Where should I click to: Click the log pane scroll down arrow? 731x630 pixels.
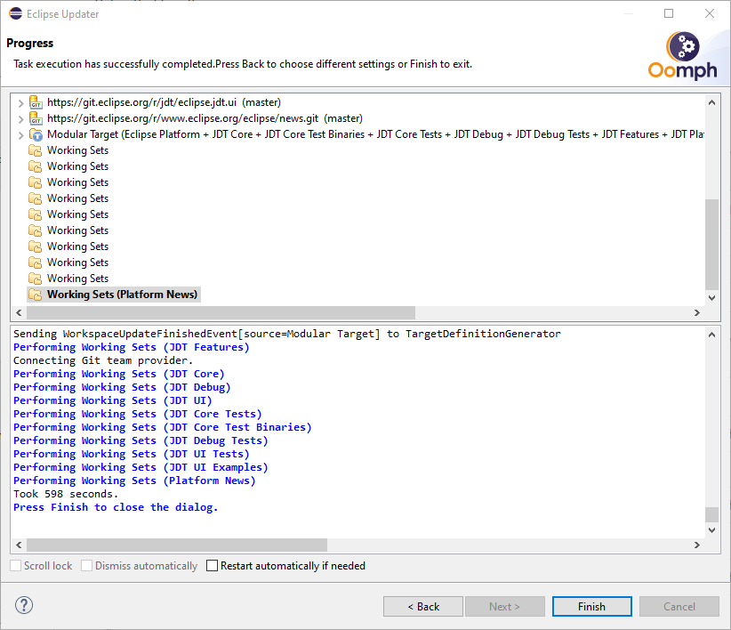click(x=712, y=530)
